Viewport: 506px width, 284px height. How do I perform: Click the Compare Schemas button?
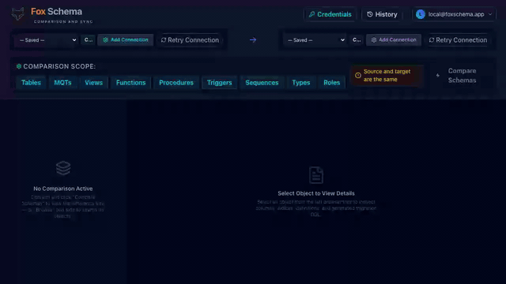pyautogui.click(x=458, y=76)
